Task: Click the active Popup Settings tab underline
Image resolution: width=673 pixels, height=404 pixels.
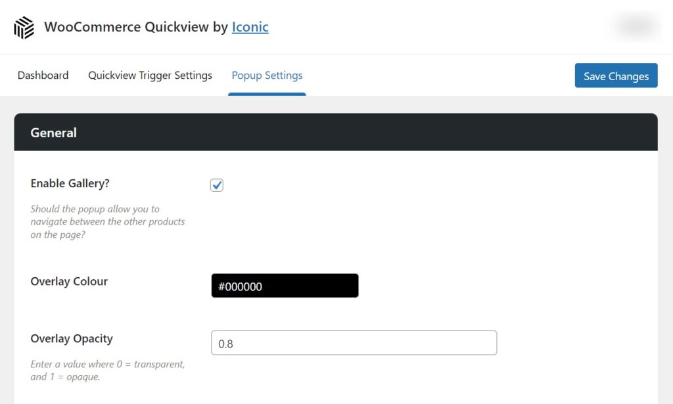Action: (267, 94)
